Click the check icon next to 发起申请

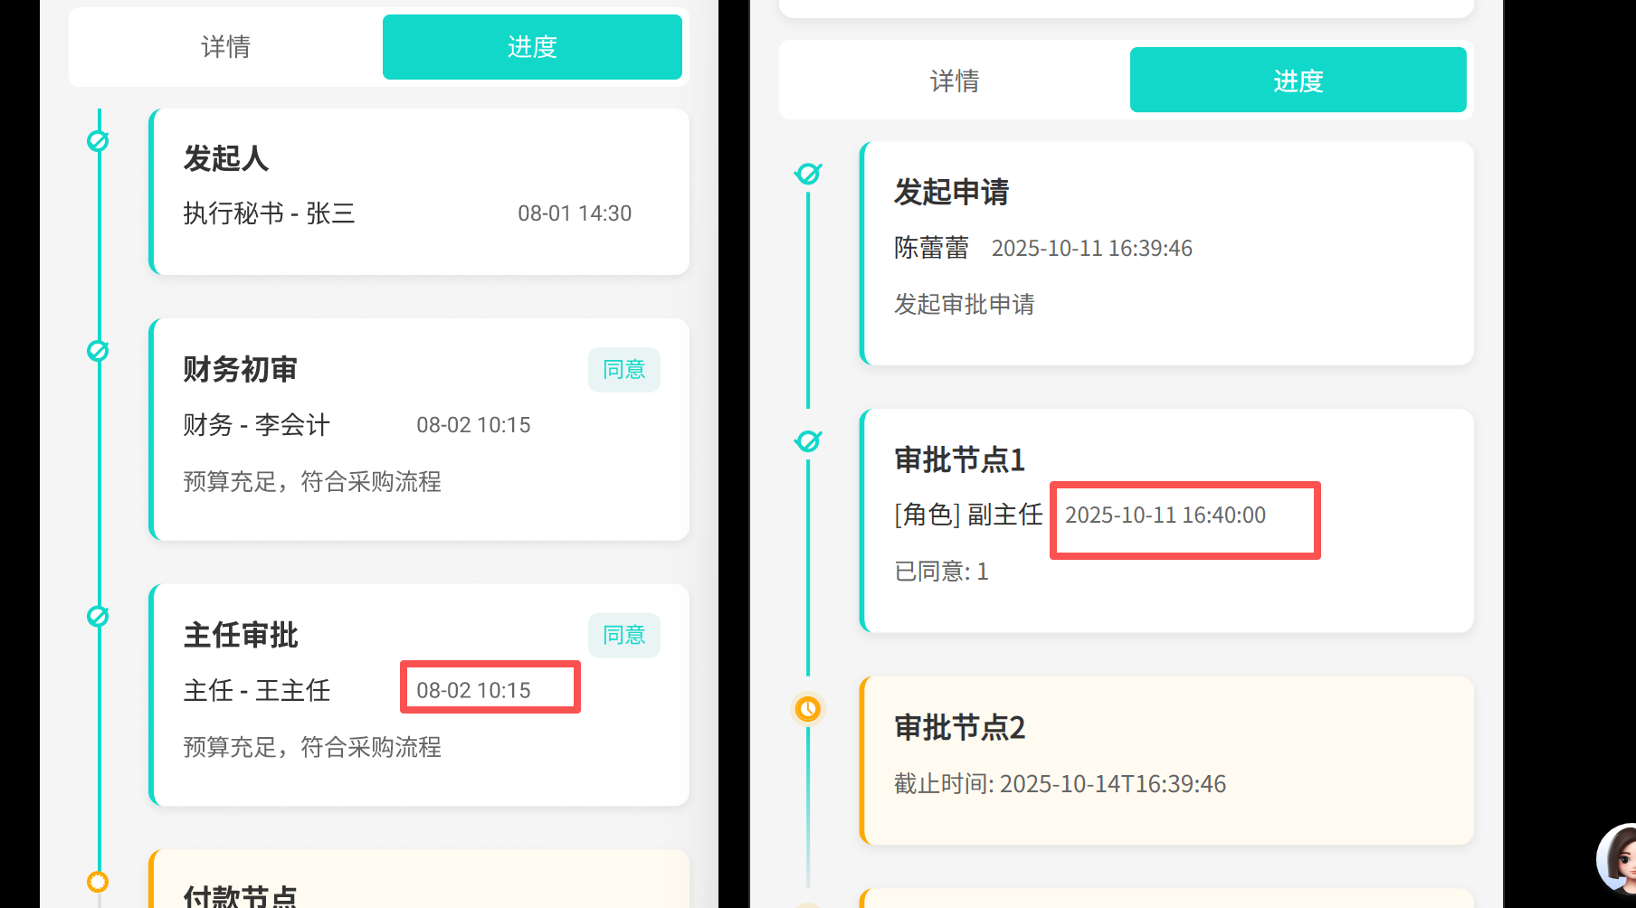point(808,174)
